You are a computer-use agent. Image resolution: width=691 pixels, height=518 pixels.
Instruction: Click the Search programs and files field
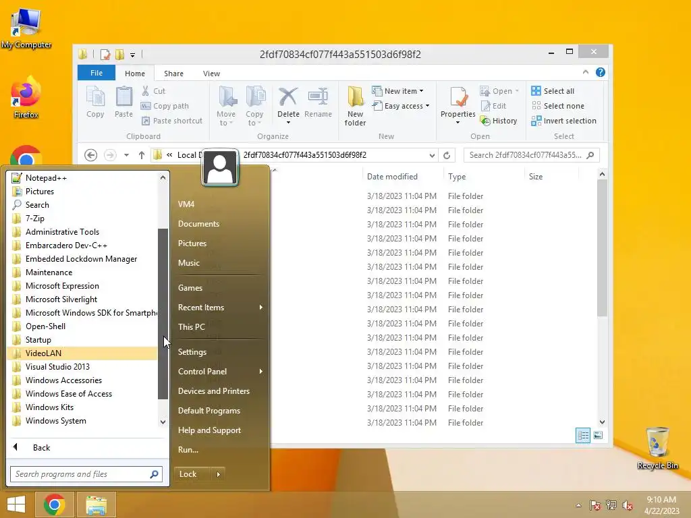click(86, 474)
